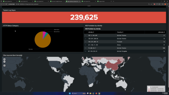
Task: Open File Explorer from the taskbar
Action: click(x=90, y=93)
